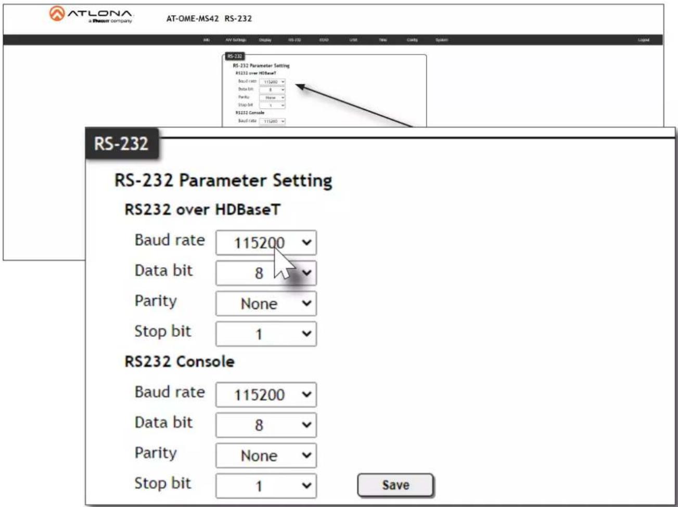Open the Config menu item
678x507 pixels.
point(412,40)
